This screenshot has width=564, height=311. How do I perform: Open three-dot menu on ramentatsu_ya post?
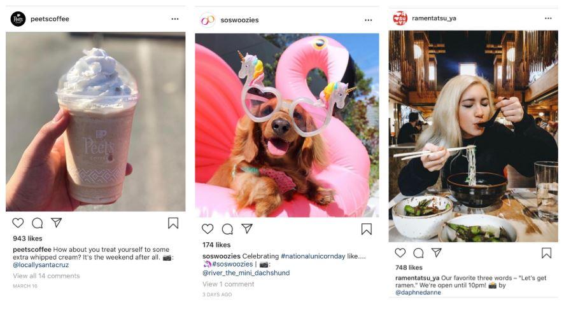[x=548, y=18]
